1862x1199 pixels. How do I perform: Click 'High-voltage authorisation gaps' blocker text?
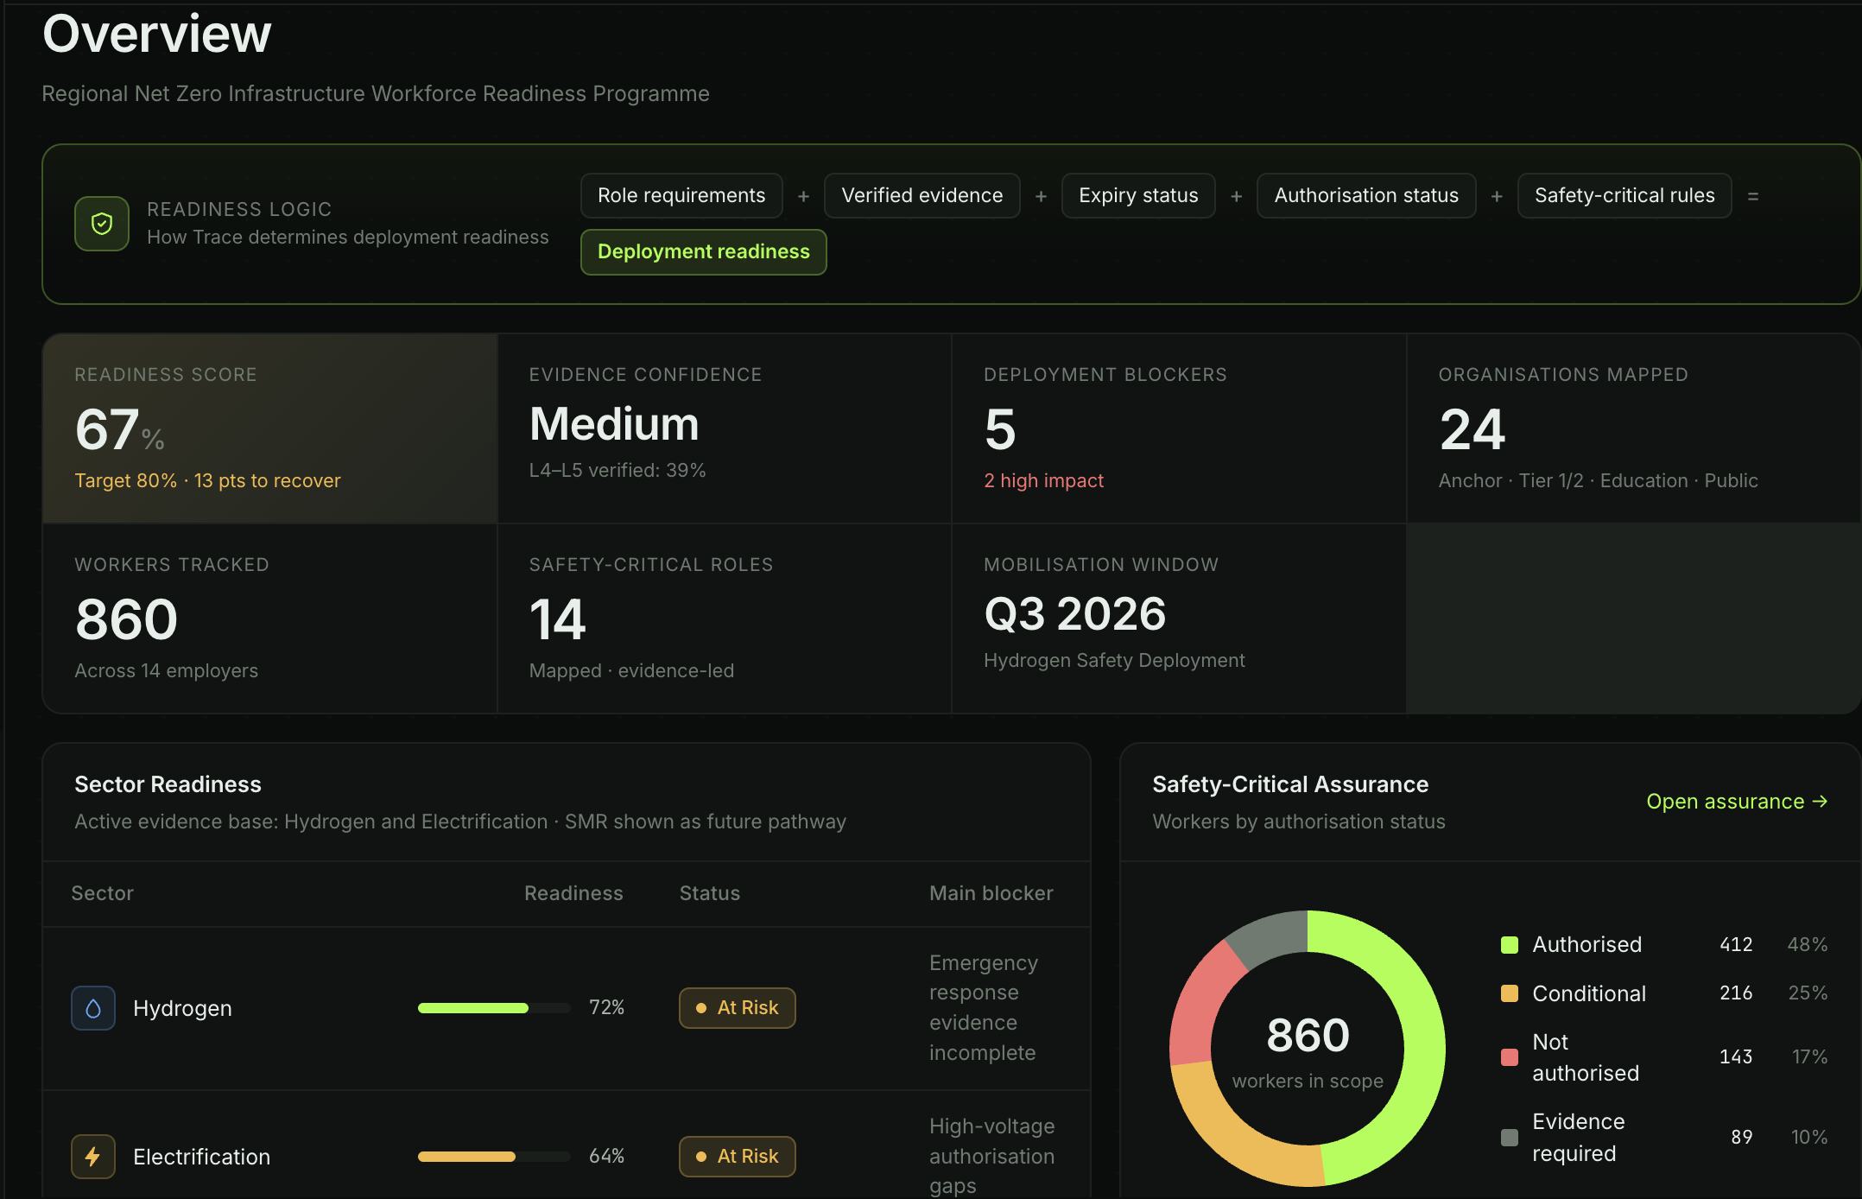[x=991, y=1156]
